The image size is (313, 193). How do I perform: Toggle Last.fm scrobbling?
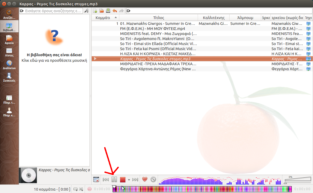(90, 189)
